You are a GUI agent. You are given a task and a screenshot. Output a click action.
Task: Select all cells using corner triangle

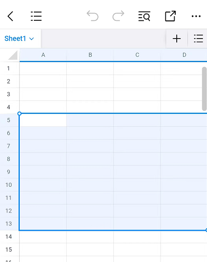(13, 55)
